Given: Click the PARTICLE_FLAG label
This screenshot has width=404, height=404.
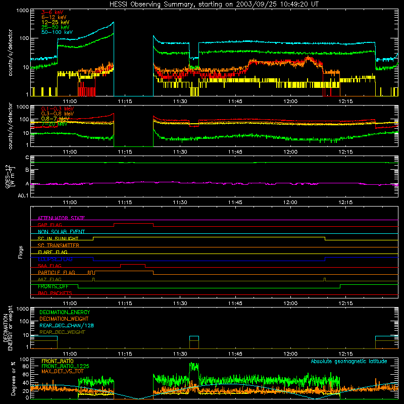Looking at the screenshot, I should tap(57, 272).
